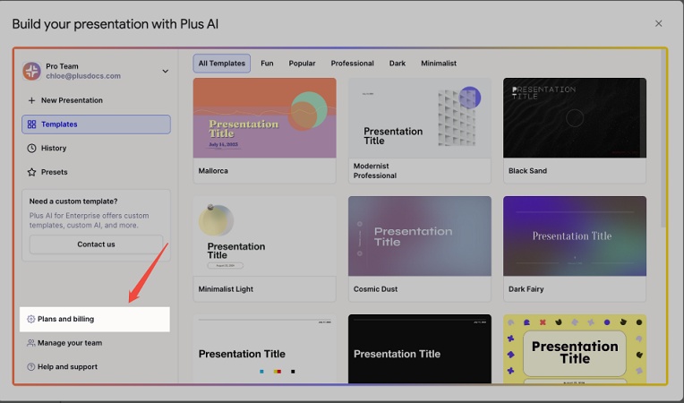Click the Modernist Professional template name

point(375,171)
